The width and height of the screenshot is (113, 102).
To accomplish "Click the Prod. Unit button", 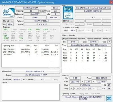I will point(53,18).
